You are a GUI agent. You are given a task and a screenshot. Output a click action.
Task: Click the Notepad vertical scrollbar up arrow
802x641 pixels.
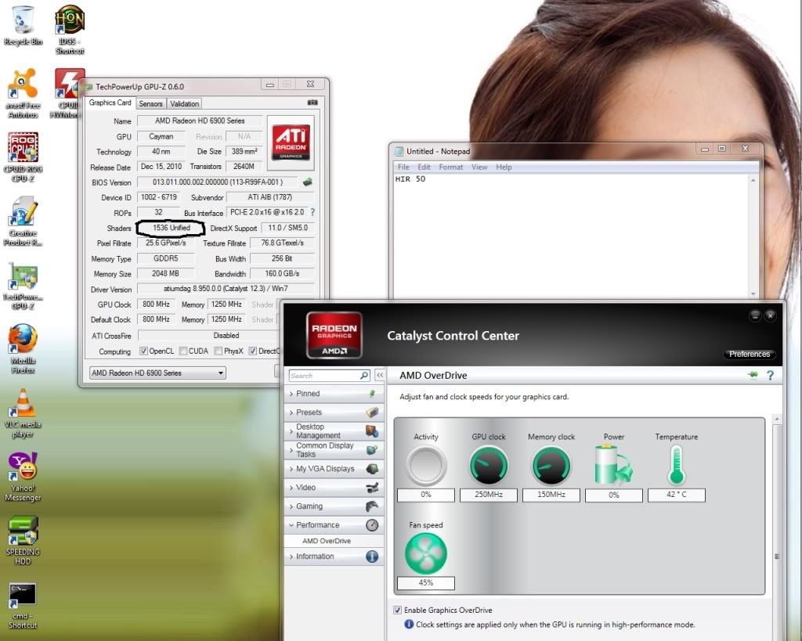tap(753, 180)
